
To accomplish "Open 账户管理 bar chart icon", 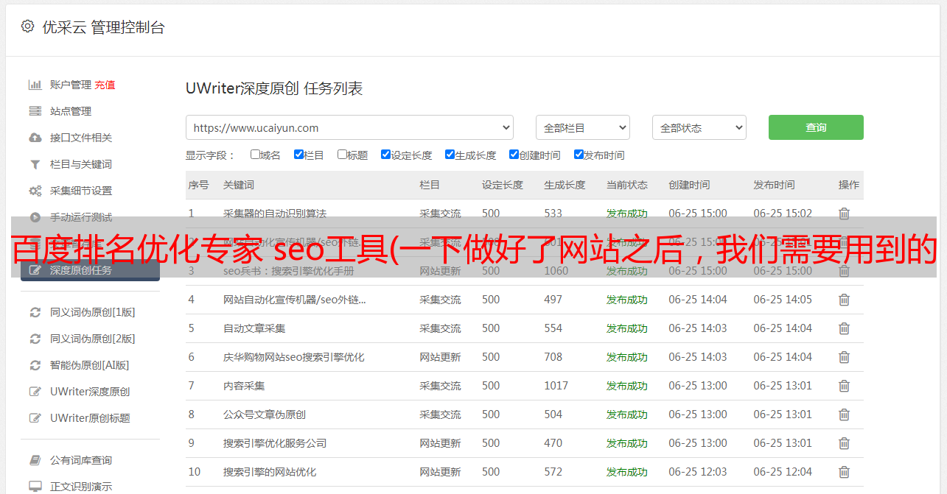I will click(x=35, y=85).
